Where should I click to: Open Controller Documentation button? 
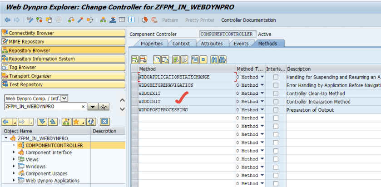click(248, 20)
